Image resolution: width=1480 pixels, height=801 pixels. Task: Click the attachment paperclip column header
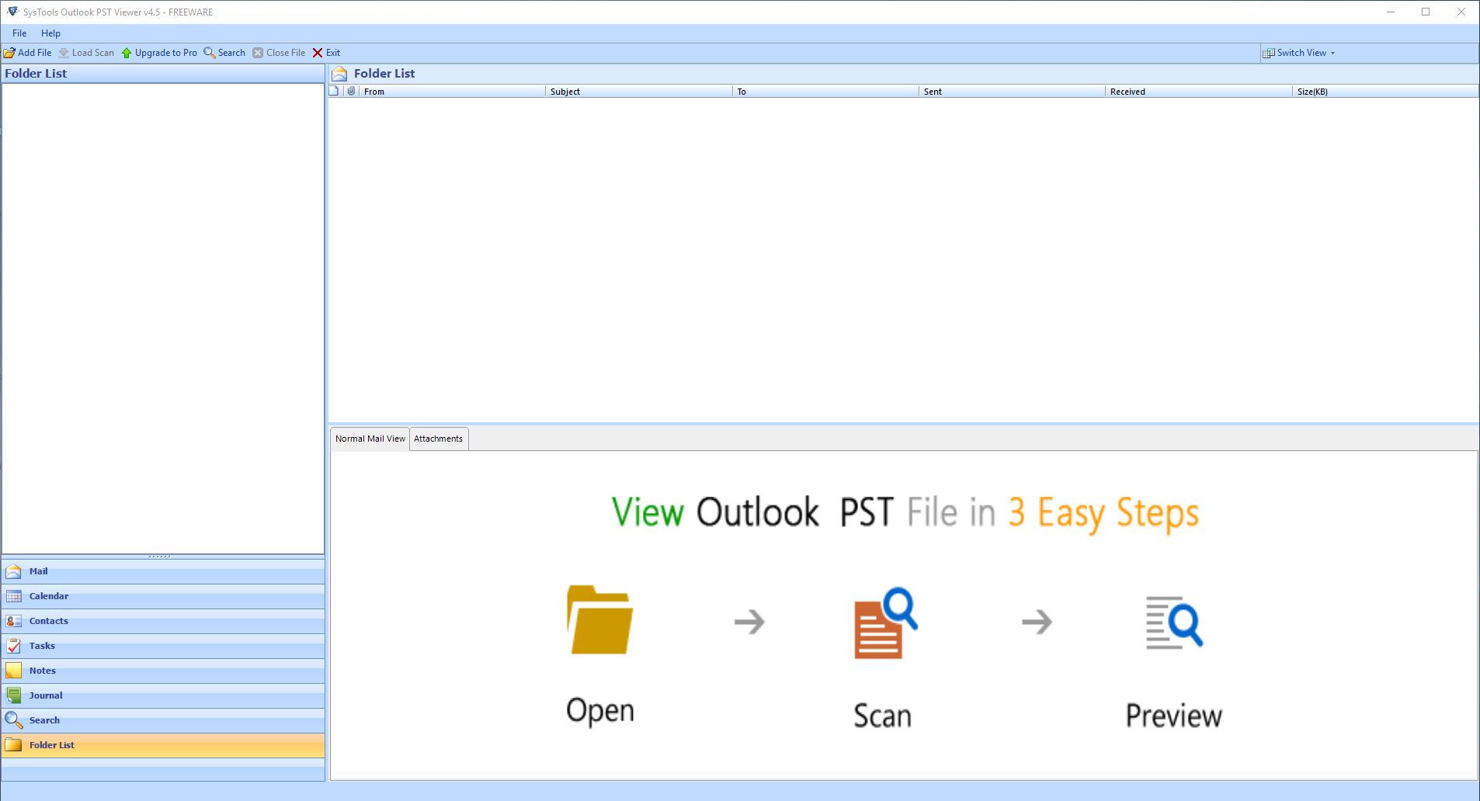[351, 91]
